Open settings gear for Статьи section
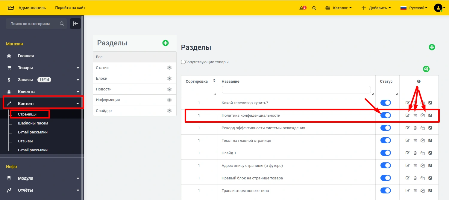 (x=169, y=68)
